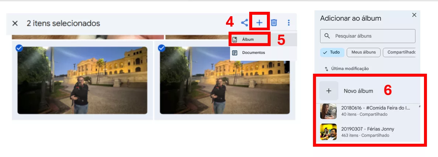Click the sort arrows icon by Última modificação

326,69
